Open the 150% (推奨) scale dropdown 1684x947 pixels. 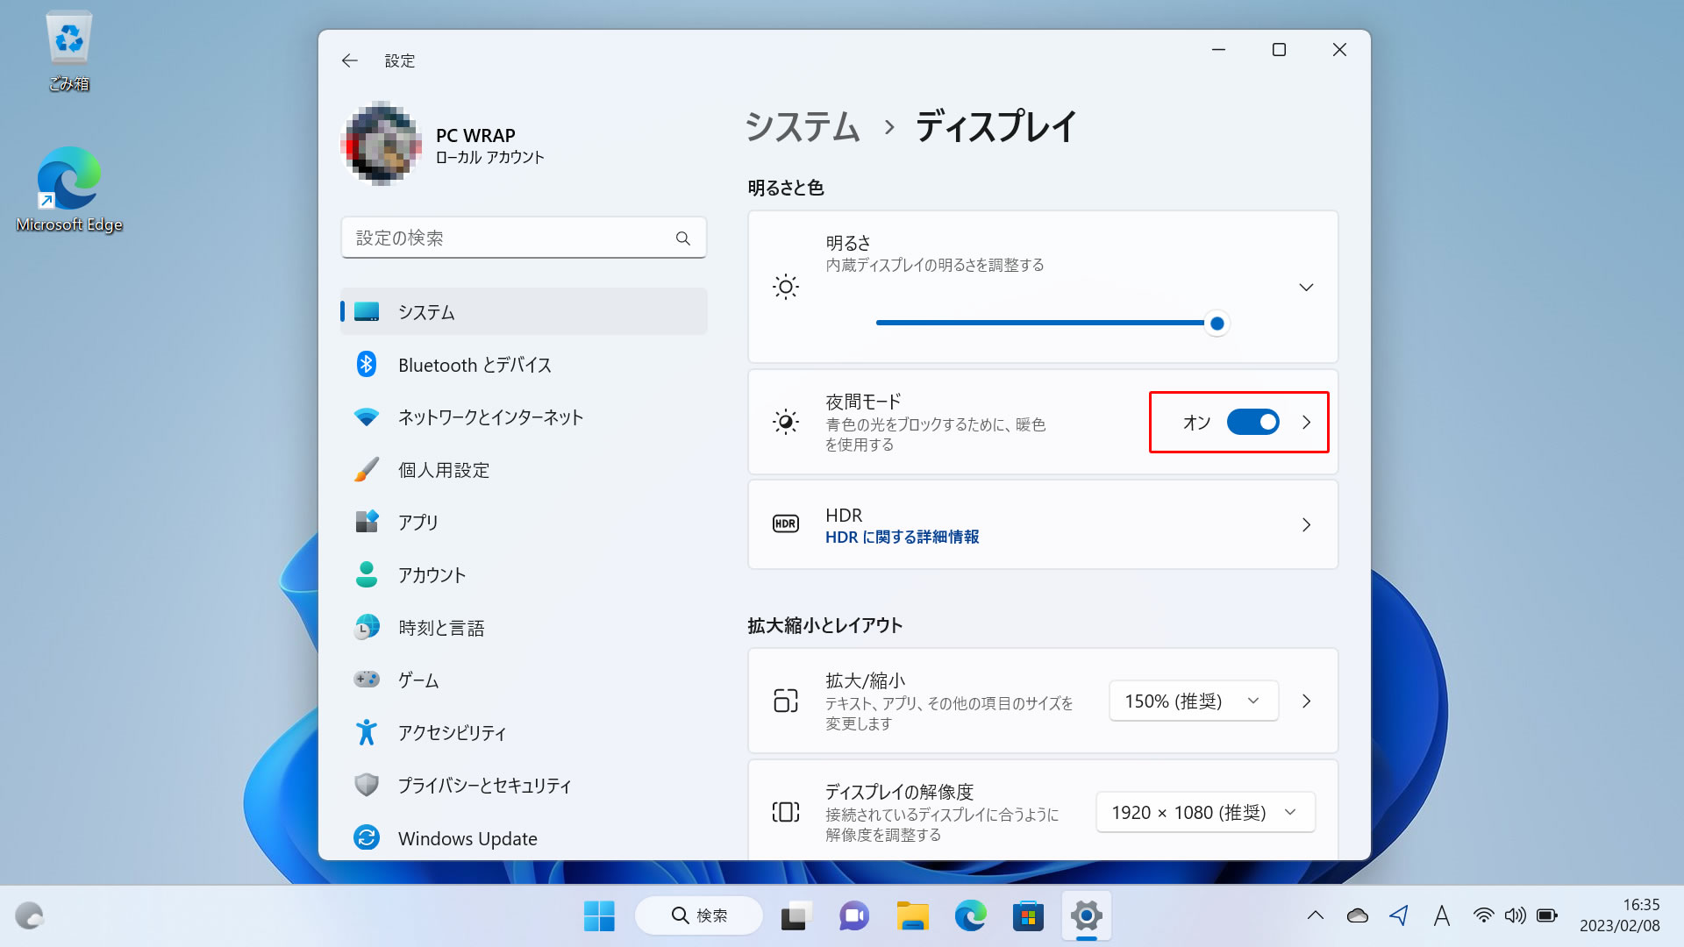(1193, 701)
